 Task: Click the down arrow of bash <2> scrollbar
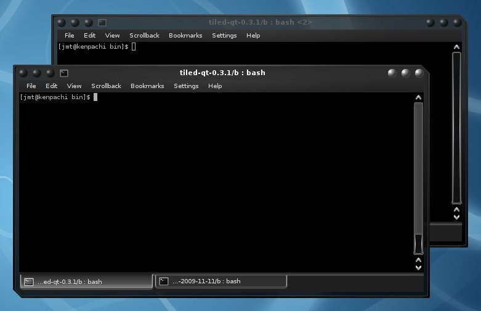coord(456,217)
